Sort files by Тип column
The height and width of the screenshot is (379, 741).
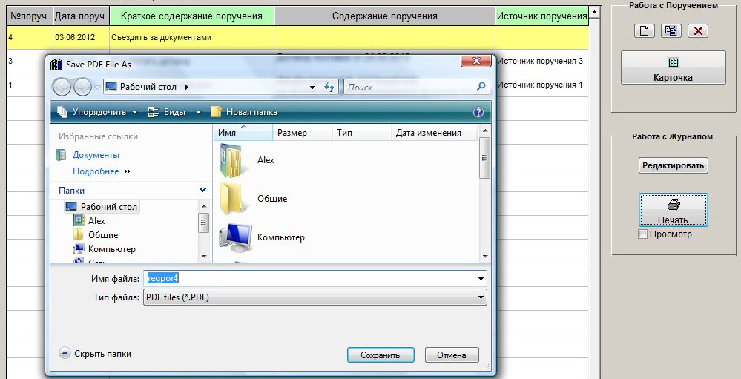362,133
